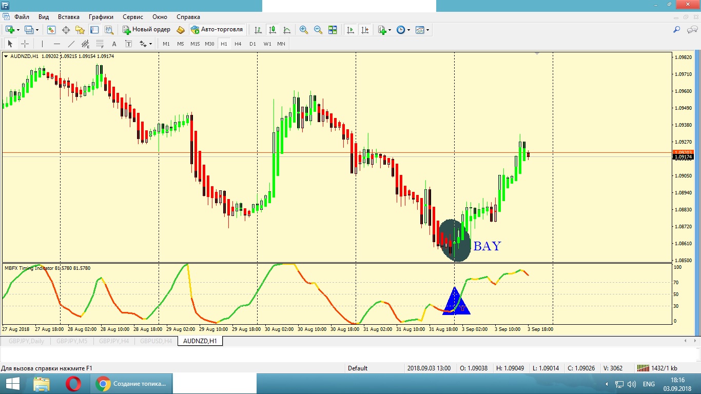701x394 pixels.
Task: Click the Новый ордер button
Action: (x=147, y=30)
